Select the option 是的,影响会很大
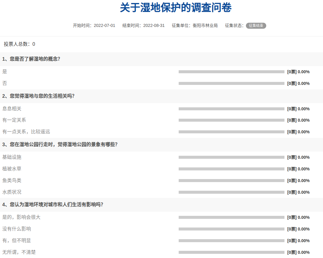323x258 pixels. tap(21, 217)
